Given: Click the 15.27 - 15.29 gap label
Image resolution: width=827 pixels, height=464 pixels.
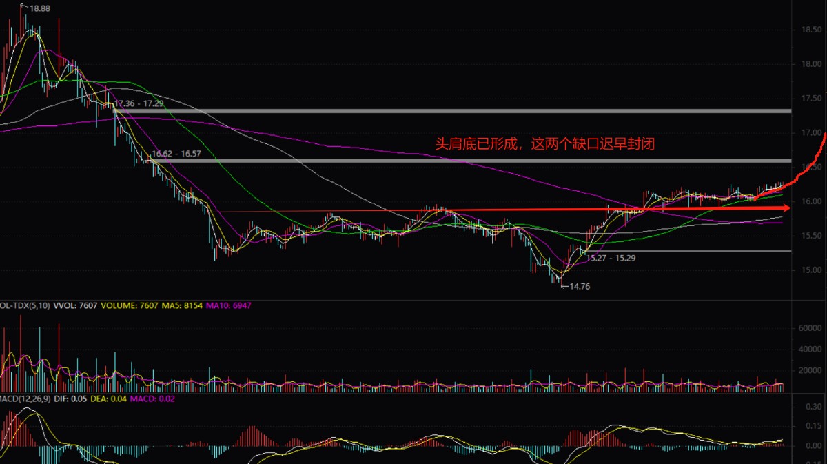Looking at the screenshot, I should click(x=611, y=258).
